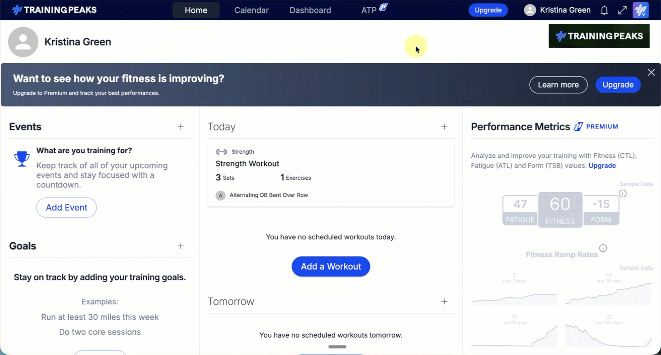This screenshot has width=661, height=355.
Task: Click the "3 Sets" value on the workout card
Action: 225,177
